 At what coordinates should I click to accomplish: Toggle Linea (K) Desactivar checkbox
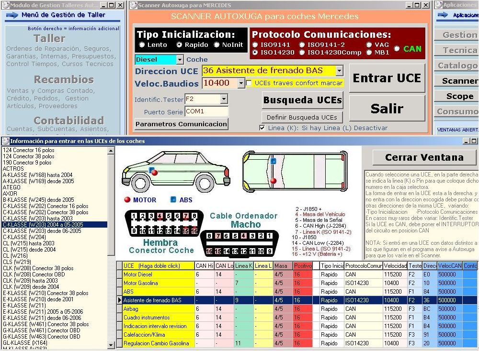(x=262, y=128)
